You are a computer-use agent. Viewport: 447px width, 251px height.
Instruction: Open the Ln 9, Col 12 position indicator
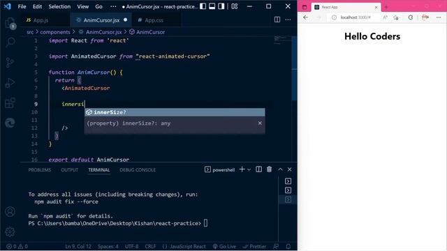78,246
